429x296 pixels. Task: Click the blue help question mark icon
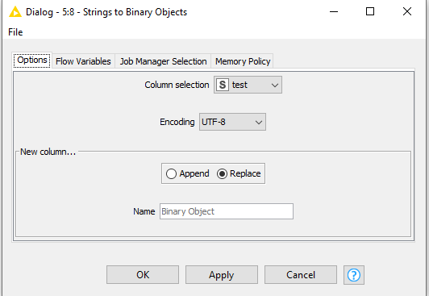[x=354, y=275]
